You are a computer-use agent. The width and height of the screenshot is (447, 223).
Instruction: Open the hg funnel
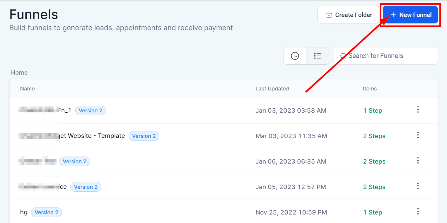click(x=24, y=212)
